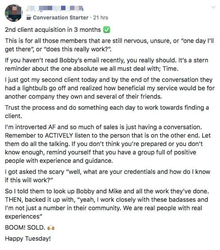Open the 21 hrs timestamp link
220x250 pixels.
100,18
